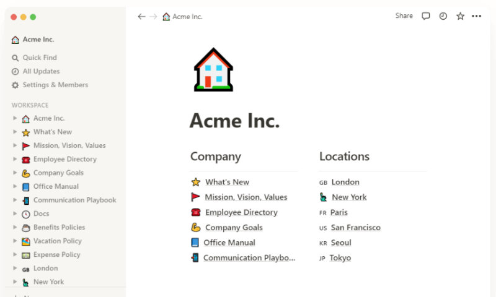This screenshot has height=297, width=496.
Task: Click the back navigation arrow
Action: click(x=141, y=17)
